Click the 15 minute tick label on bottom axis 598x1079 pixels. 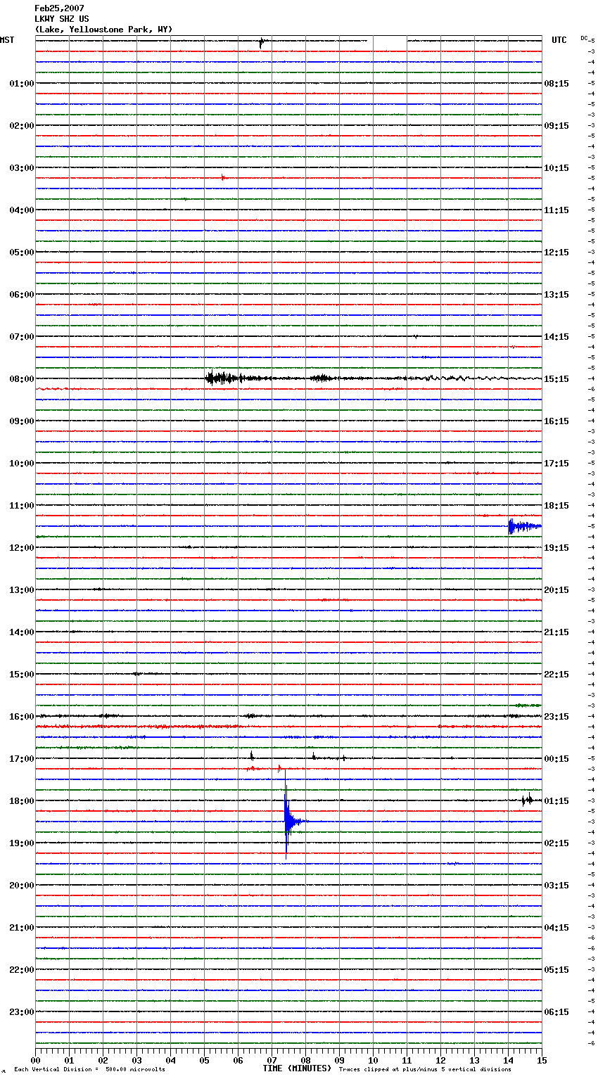pos(541,1060)
